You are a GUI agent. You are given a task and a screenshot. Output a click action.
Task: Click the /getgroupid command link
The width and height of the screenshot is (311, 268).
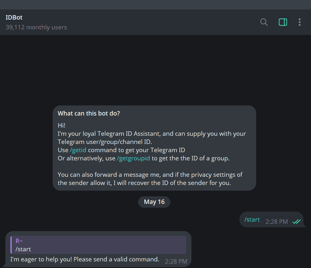click(x=133, y=158)
